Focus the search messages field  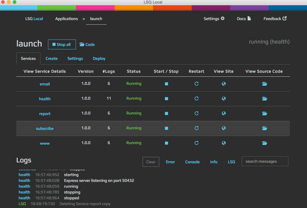(265, 161)
